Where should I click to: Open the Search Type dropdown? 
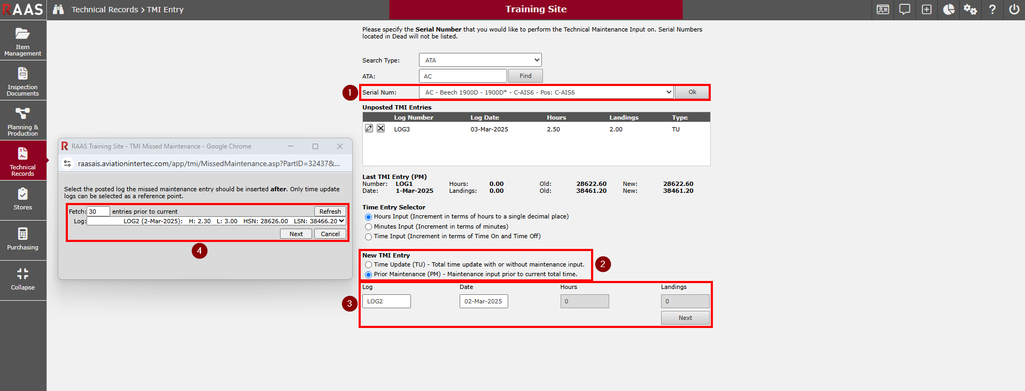[480, 60]
